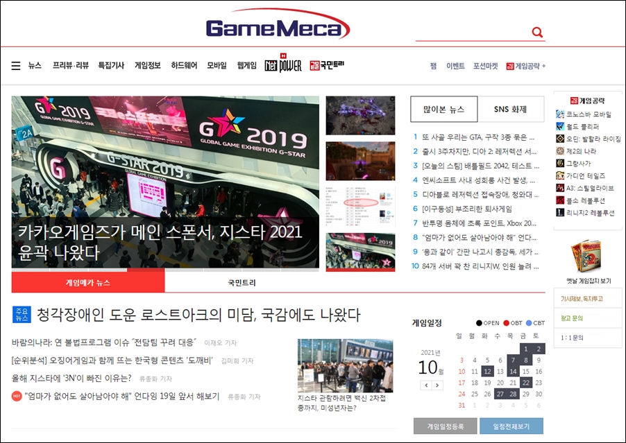Click the 기사제보, 독자투고 link

pyautogui.click(x=582, y=299)
